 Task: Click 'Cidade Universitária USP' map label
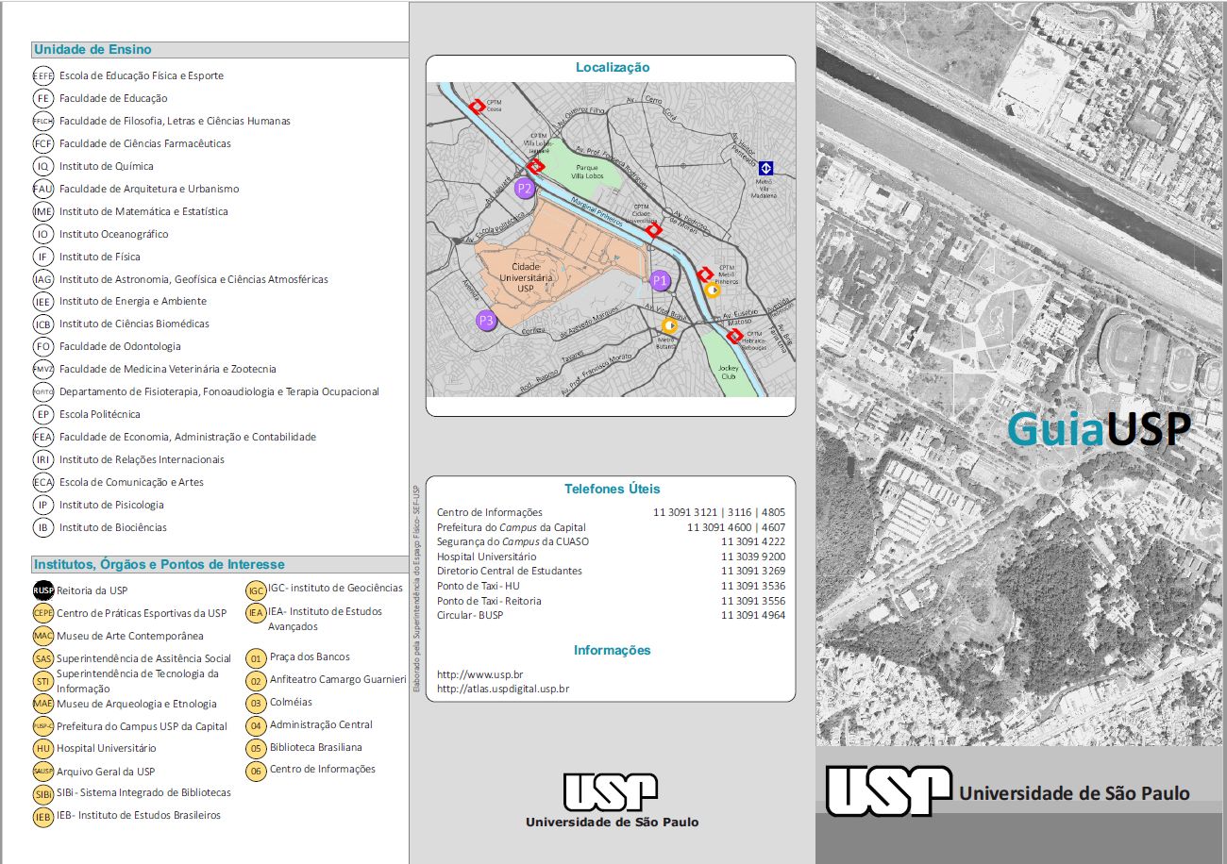[526, 277]
